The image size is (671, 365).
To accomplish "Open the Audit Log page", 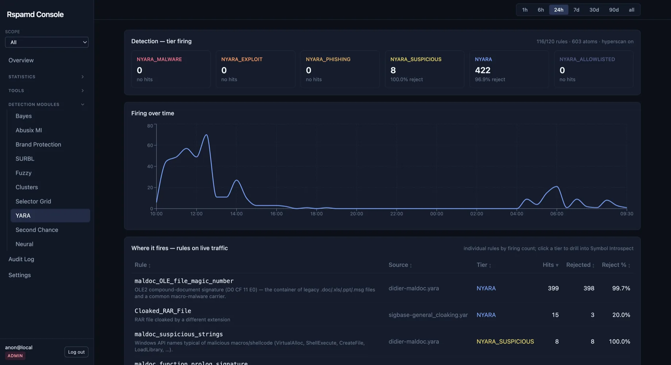I will (47, 259).
